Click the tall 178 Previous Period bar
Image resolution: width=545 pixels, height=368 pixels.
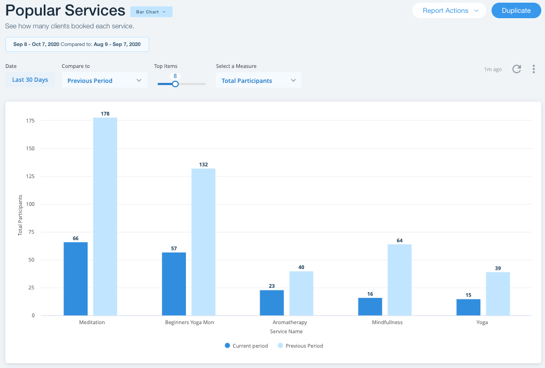click(105, 214)
